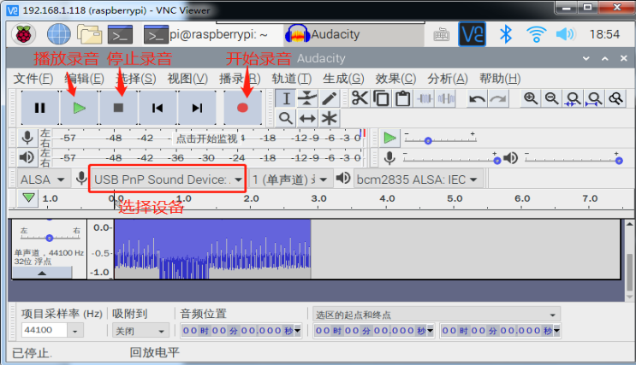Screen dimensions: 636x365
Task: Switch to pi@raspberrypi terminal taskbar item
Action: [x=207, y=34]
